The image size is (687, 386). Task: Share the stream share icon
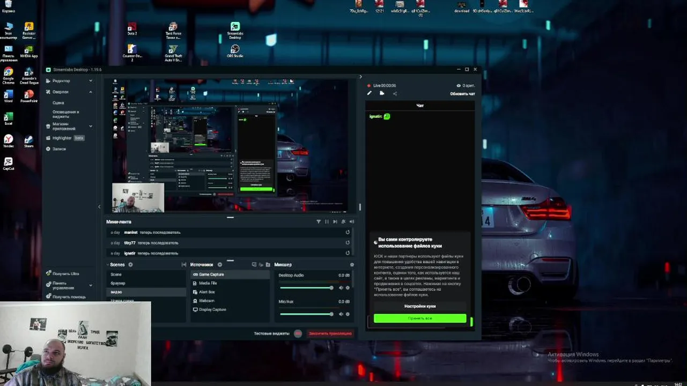(x=395, y=93)
